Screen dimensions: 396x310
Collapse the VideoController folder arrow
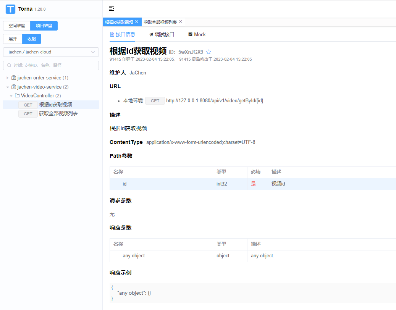click(11, 96)
